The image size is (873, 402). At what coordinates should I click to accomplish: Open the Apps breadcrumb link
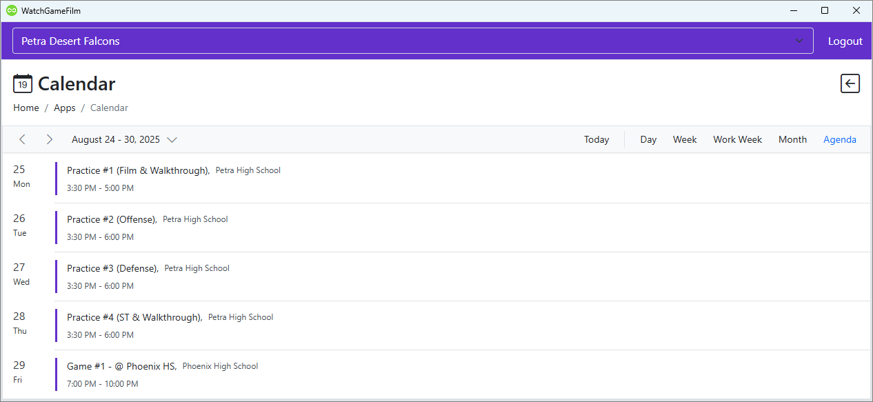coord(65,108)
